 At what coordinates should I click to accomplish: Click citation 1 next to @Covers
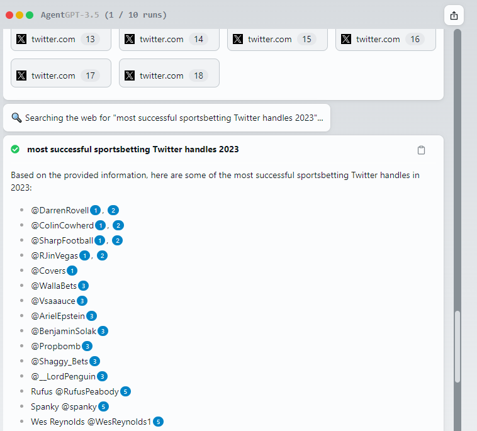pyautogui.click(x=72, y=271)
